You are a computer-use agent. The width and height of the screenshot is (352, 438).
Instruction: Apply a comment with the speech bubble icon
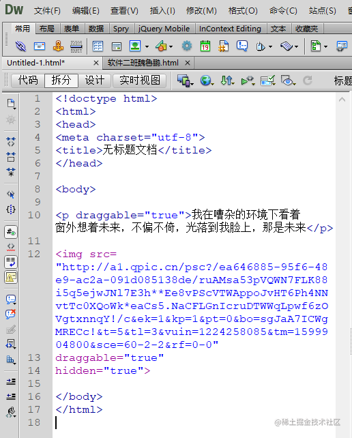pyautogui.click(x=11, y=300)
